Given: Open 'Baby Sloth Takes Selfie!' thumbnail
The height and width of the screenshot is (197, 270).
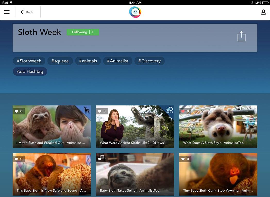Looking at the screenshot, I should pos(135,174).
